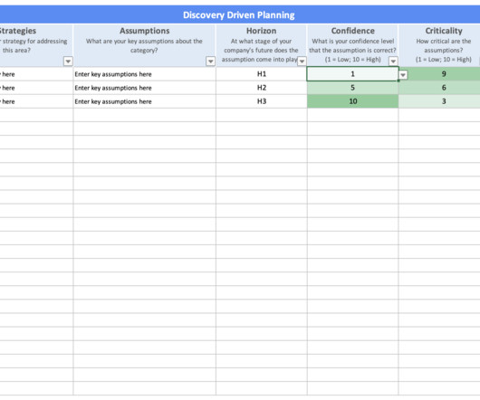Open the Confidence column filter dropdown
The height and width of the screenshot is (400, 480).
[x=393, y=62]
